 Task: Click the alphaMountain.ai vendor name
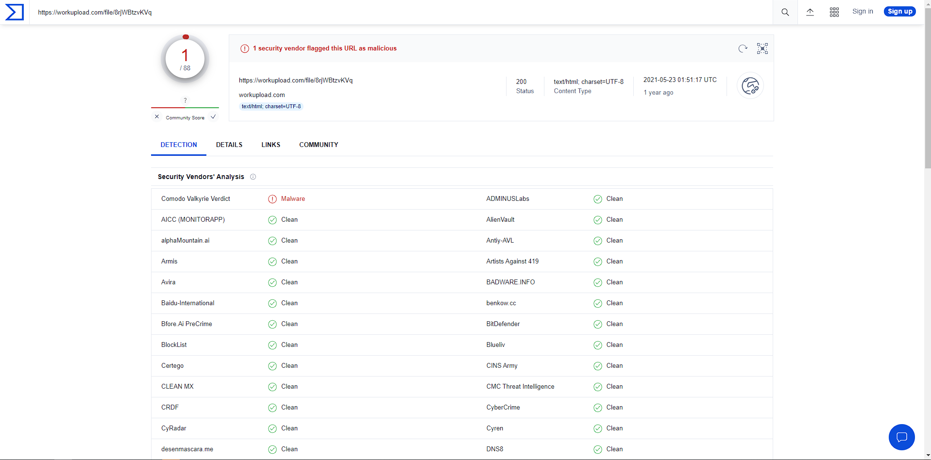(x=186, y=241)
